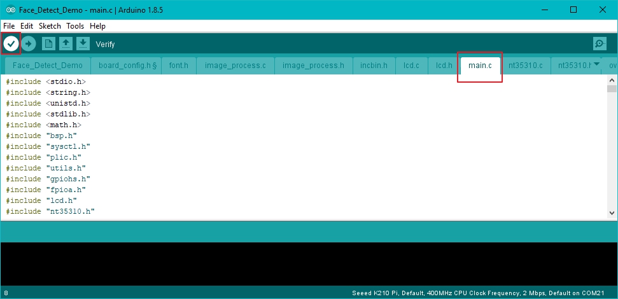The height and width of the screenshot is (299, 618).
Task: Switch to the font.h tab
Action: [x=179, y=66]
